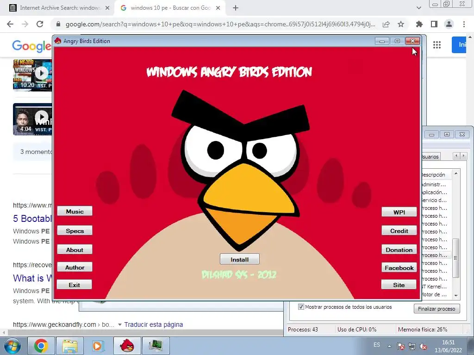
Task: Show hidden tray icons arrow
Action: click(389, 346)
